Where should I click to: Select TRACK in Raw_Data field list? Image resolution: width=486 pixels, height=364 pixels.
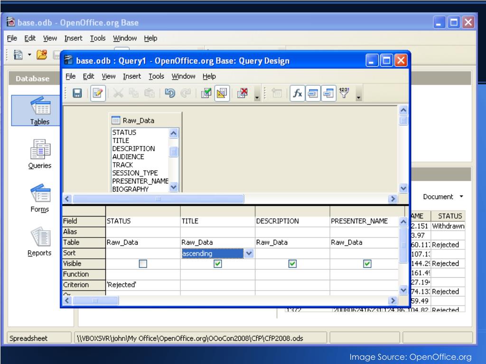tap(122, 164)
